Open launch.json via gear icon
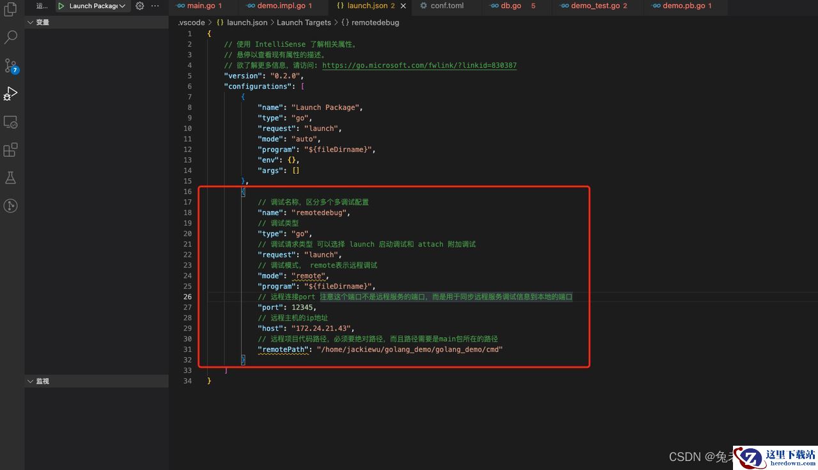Image resolution: width=818 pixels, height=470 pixels. coord(140,6)
